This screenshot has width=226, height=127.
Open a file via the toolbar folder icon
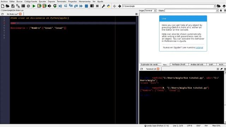pyautogui.click(x=7, y=6)
